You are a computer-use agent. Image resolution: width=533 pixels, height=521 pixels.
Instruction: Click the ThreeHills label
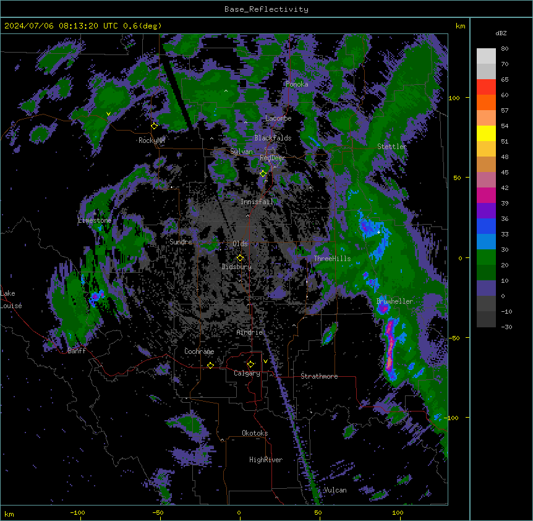pos(332,259)
